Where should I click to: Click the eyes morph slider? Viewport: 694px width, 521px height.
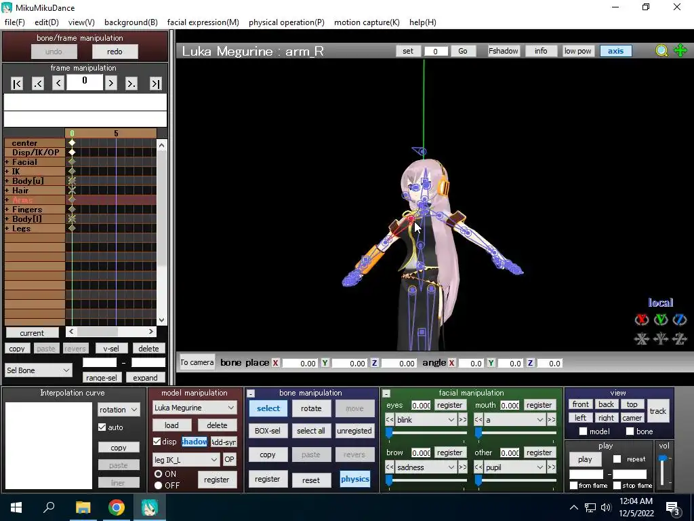click(426, 432)
